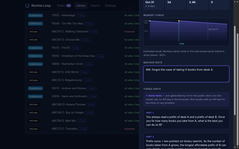Click the yellow review dot on memory curve
The image size is (239, 149).
pos(179,21)
